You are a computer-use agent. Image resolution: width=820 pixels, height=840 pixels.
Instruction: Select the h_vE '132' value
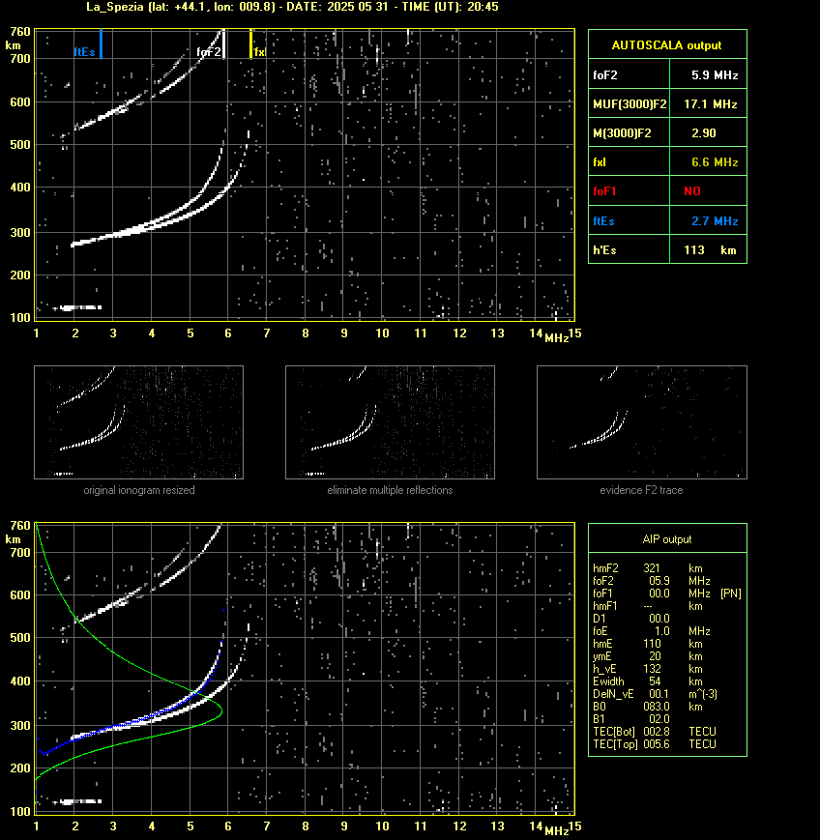point(652,669)
